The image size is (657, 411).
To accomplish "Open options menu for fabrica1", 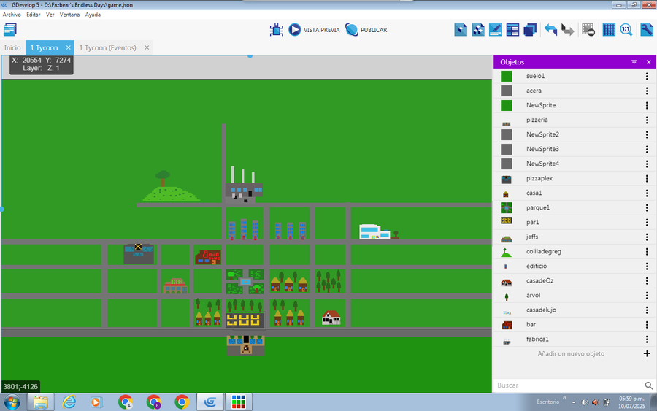I will (x=647, y=339).
